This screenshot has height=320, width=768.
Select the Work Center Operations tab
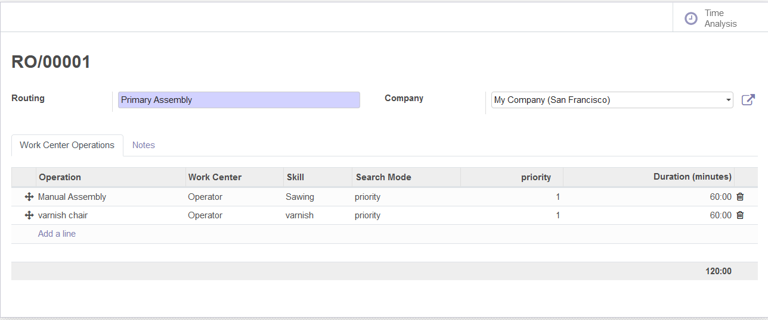(x=67, y=145)
